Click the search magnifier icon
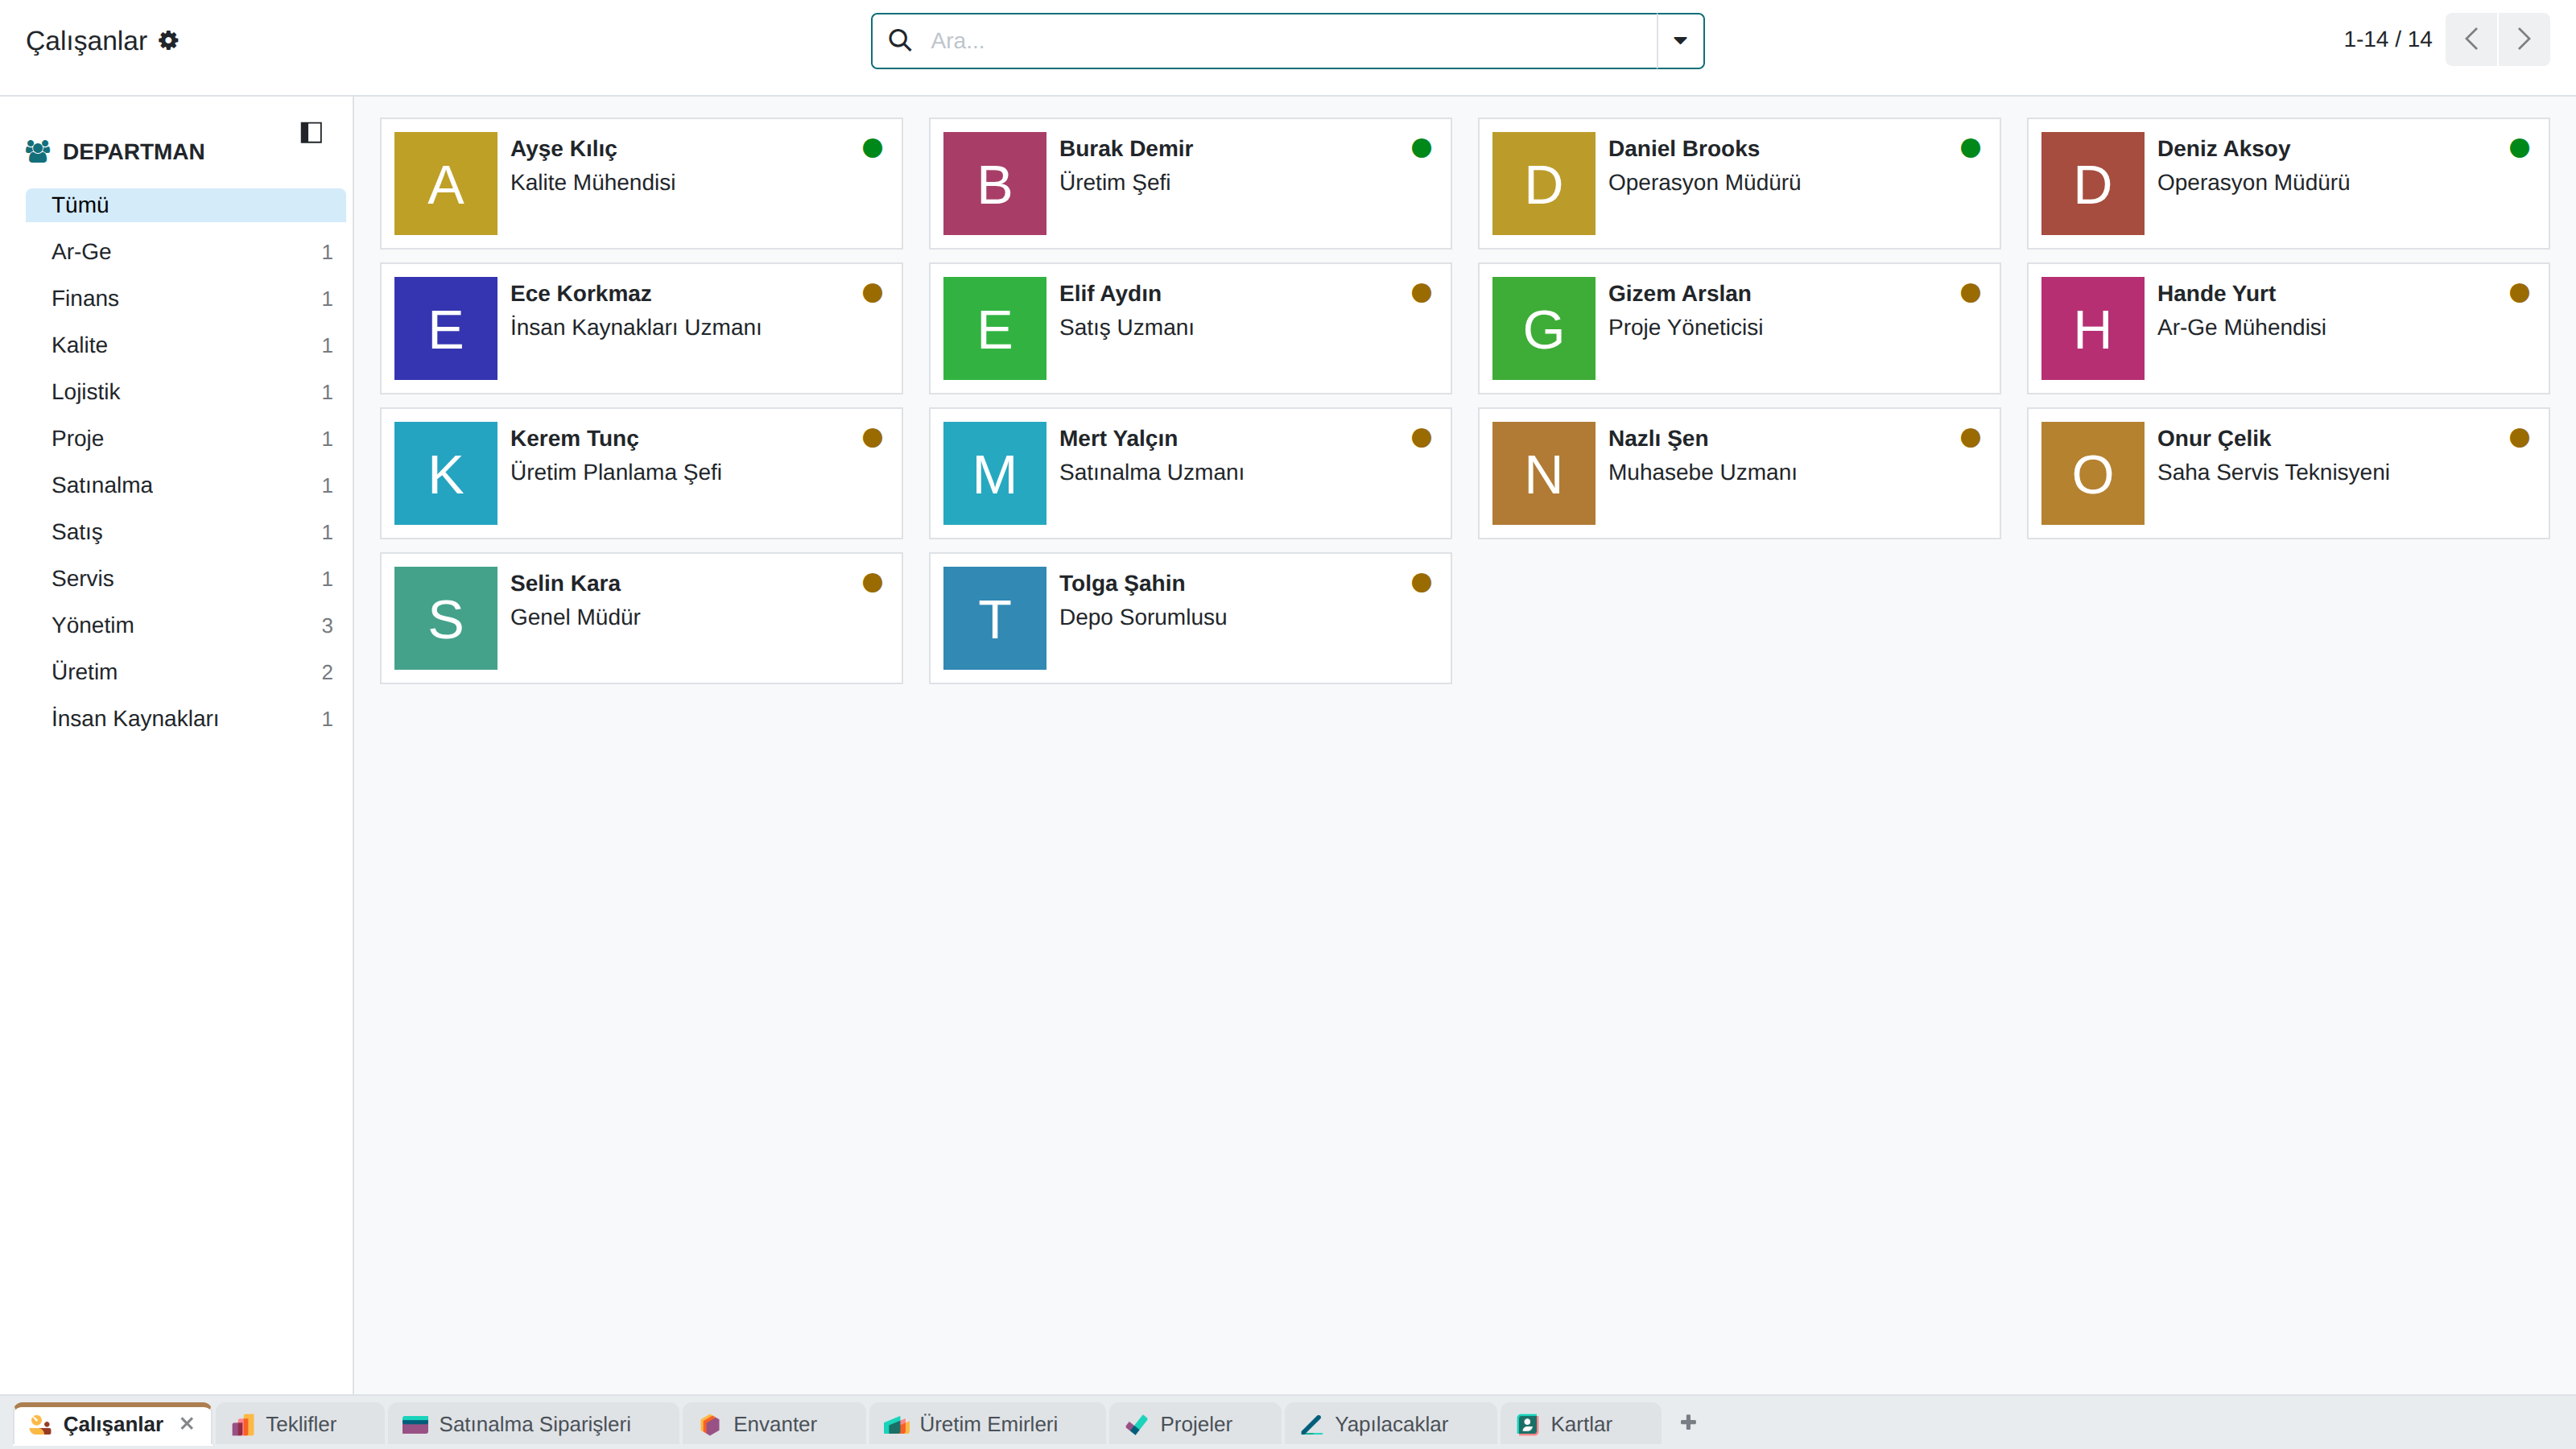 coord(900,40)
